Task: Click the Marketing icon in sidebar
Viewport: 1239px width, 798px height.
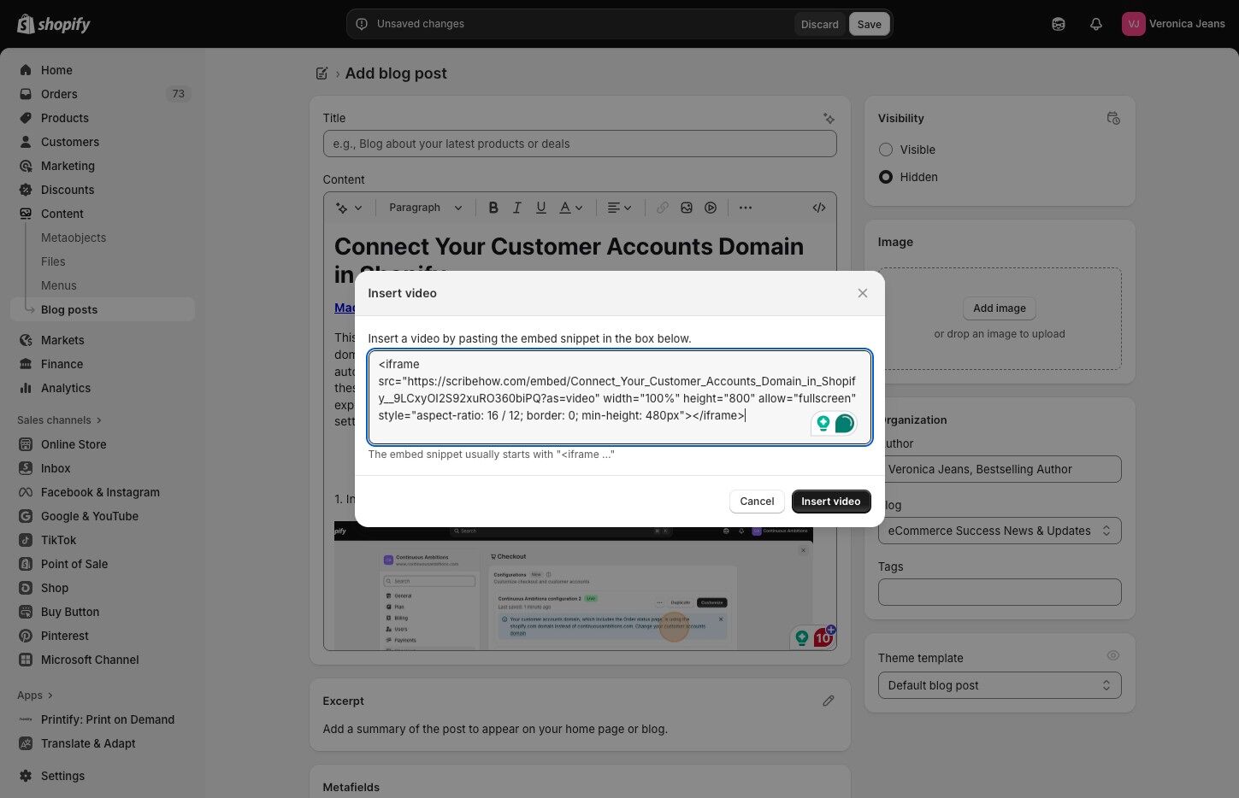Action: click(26, 166)
